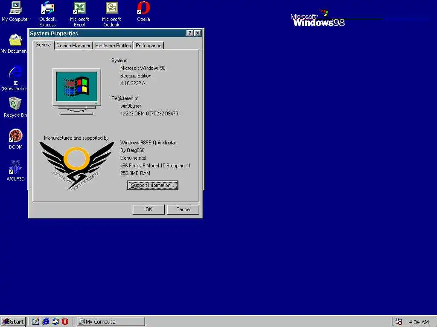Screen dimensions: 437x327
Task: Click the System Properties title bar
Action: coord(107,33)
